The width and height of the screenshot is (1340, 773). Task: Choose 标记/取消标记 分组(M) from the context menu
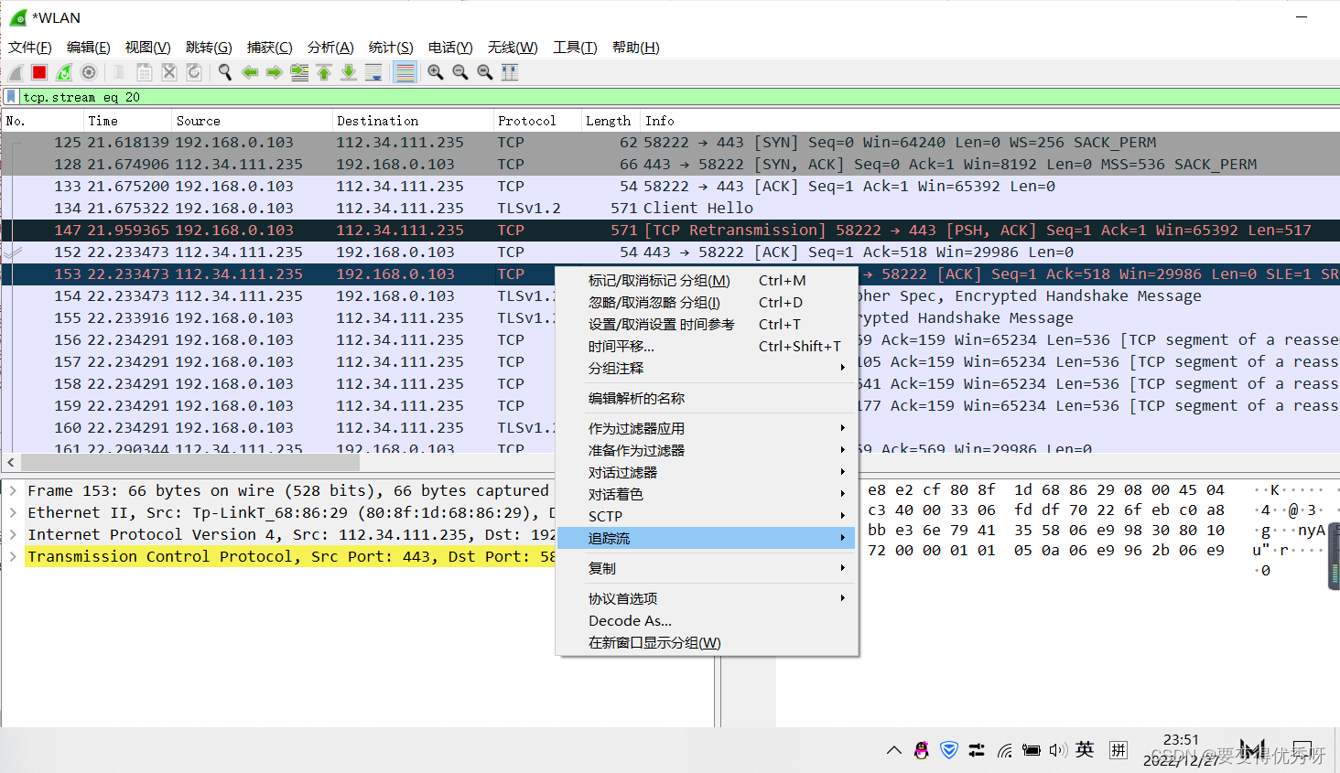point(707,281)
